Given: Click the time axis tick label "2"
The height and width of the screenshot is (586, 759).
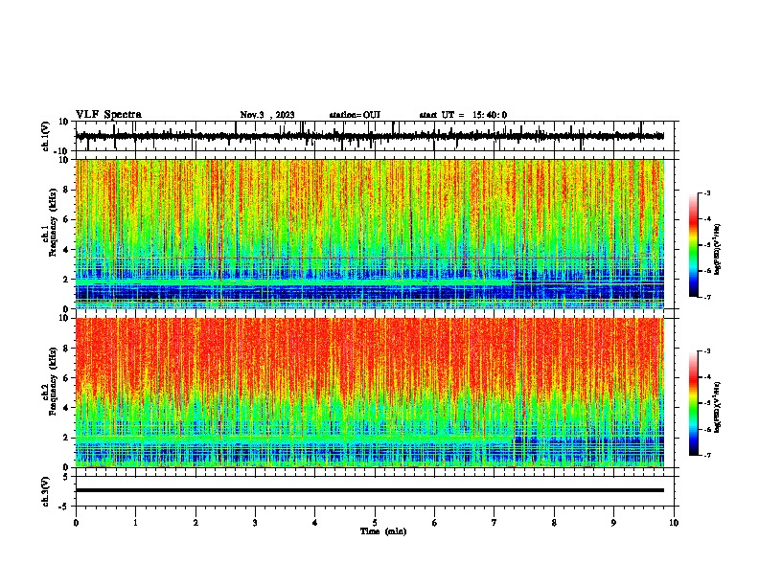Looking at the screenshot, I should click(195, 523).
